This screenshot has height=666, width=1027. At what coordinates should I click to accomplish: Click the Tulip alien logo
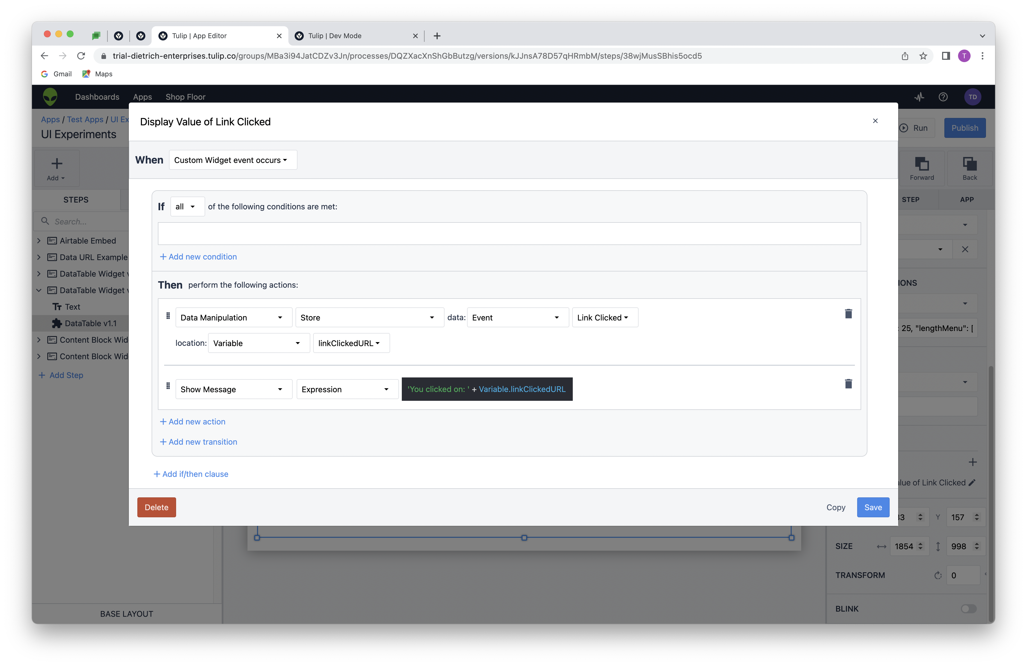click(50, 97)
